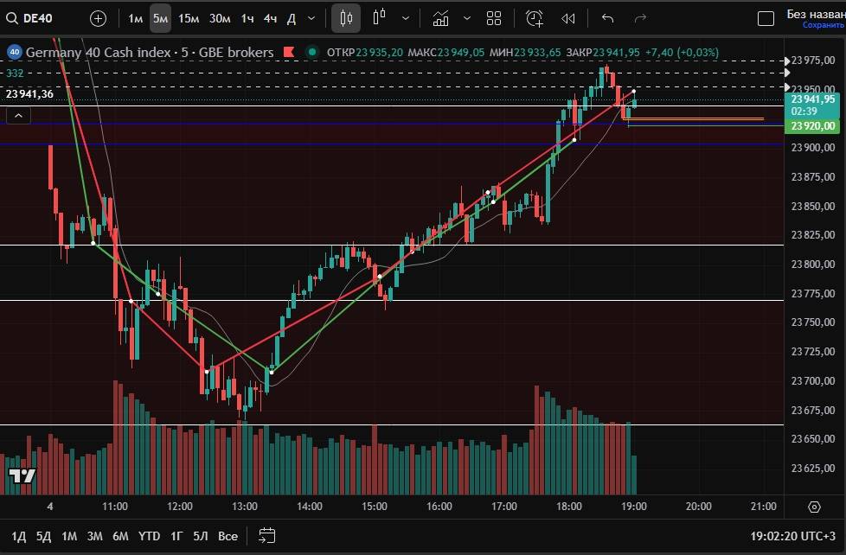Click the 19:02:20 UTC+3 timezone button
The width and height of the screenshot is (846, 555).
[793, 536]
